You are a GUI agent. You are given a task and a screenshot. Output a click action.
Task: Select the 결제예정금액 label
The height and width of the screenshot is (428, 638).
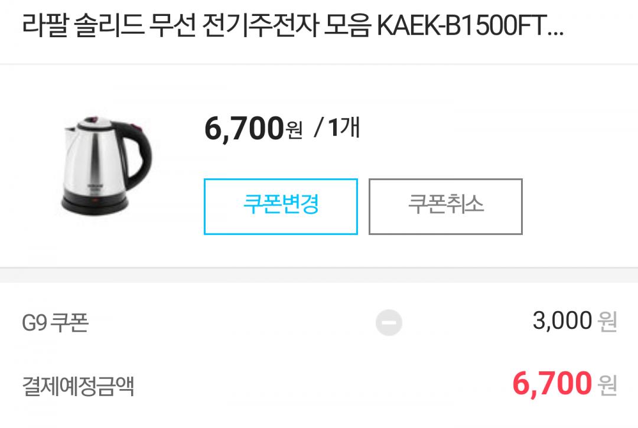[x=78, y=385]
